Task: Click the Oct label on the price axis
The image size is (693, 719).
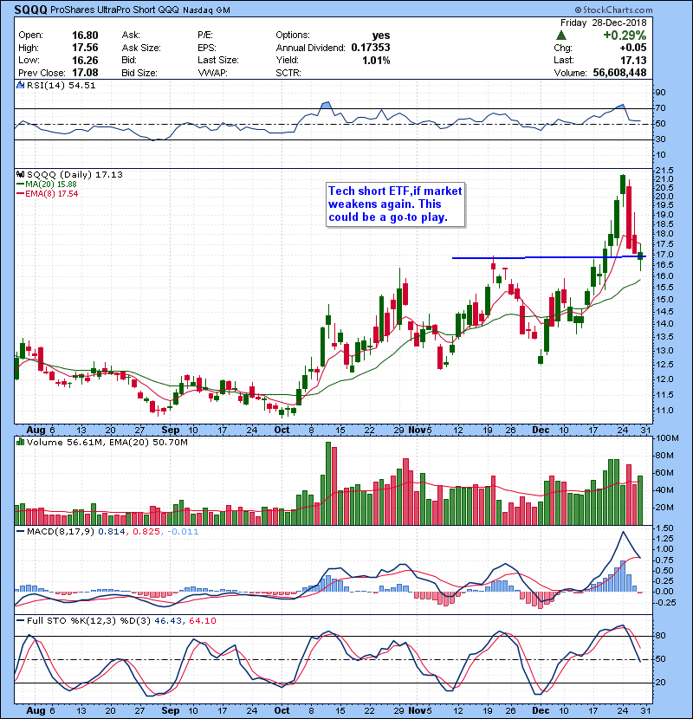Action: point(282,431)
